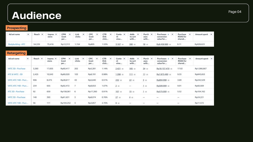Click Impressions column arrow in Retargeting table

tap(56, 59)
